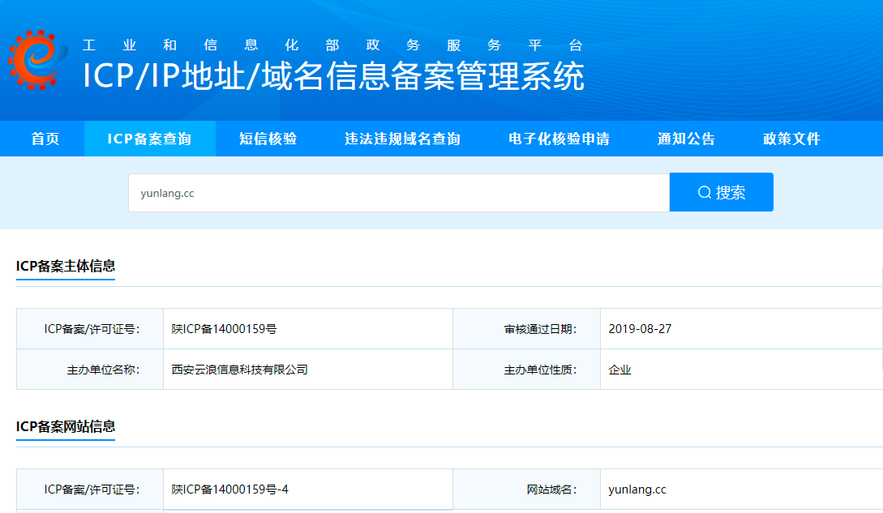
Task: Click the 搜索 search button
Action: click(722, 191)
